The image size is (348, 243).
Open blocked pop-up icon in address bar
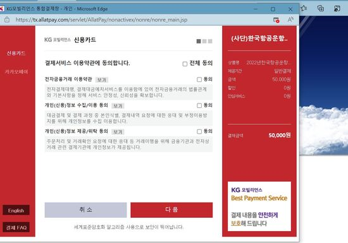coord(276,20)
